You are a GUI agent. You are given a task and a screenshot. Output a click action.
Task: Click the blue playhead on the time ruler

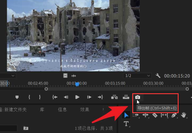(77, 84)
